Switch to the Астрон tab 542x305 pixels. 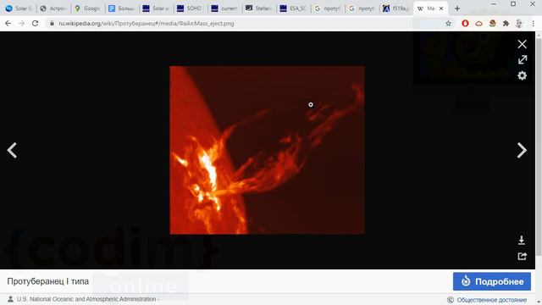tap(53, 8)
